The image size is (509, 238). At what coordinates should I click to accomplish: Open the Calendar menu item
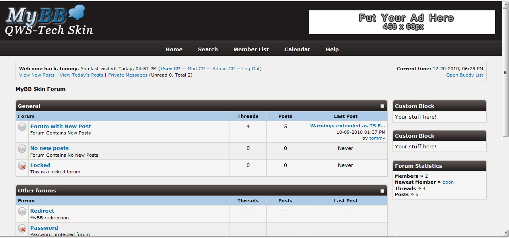coord(297,50)
